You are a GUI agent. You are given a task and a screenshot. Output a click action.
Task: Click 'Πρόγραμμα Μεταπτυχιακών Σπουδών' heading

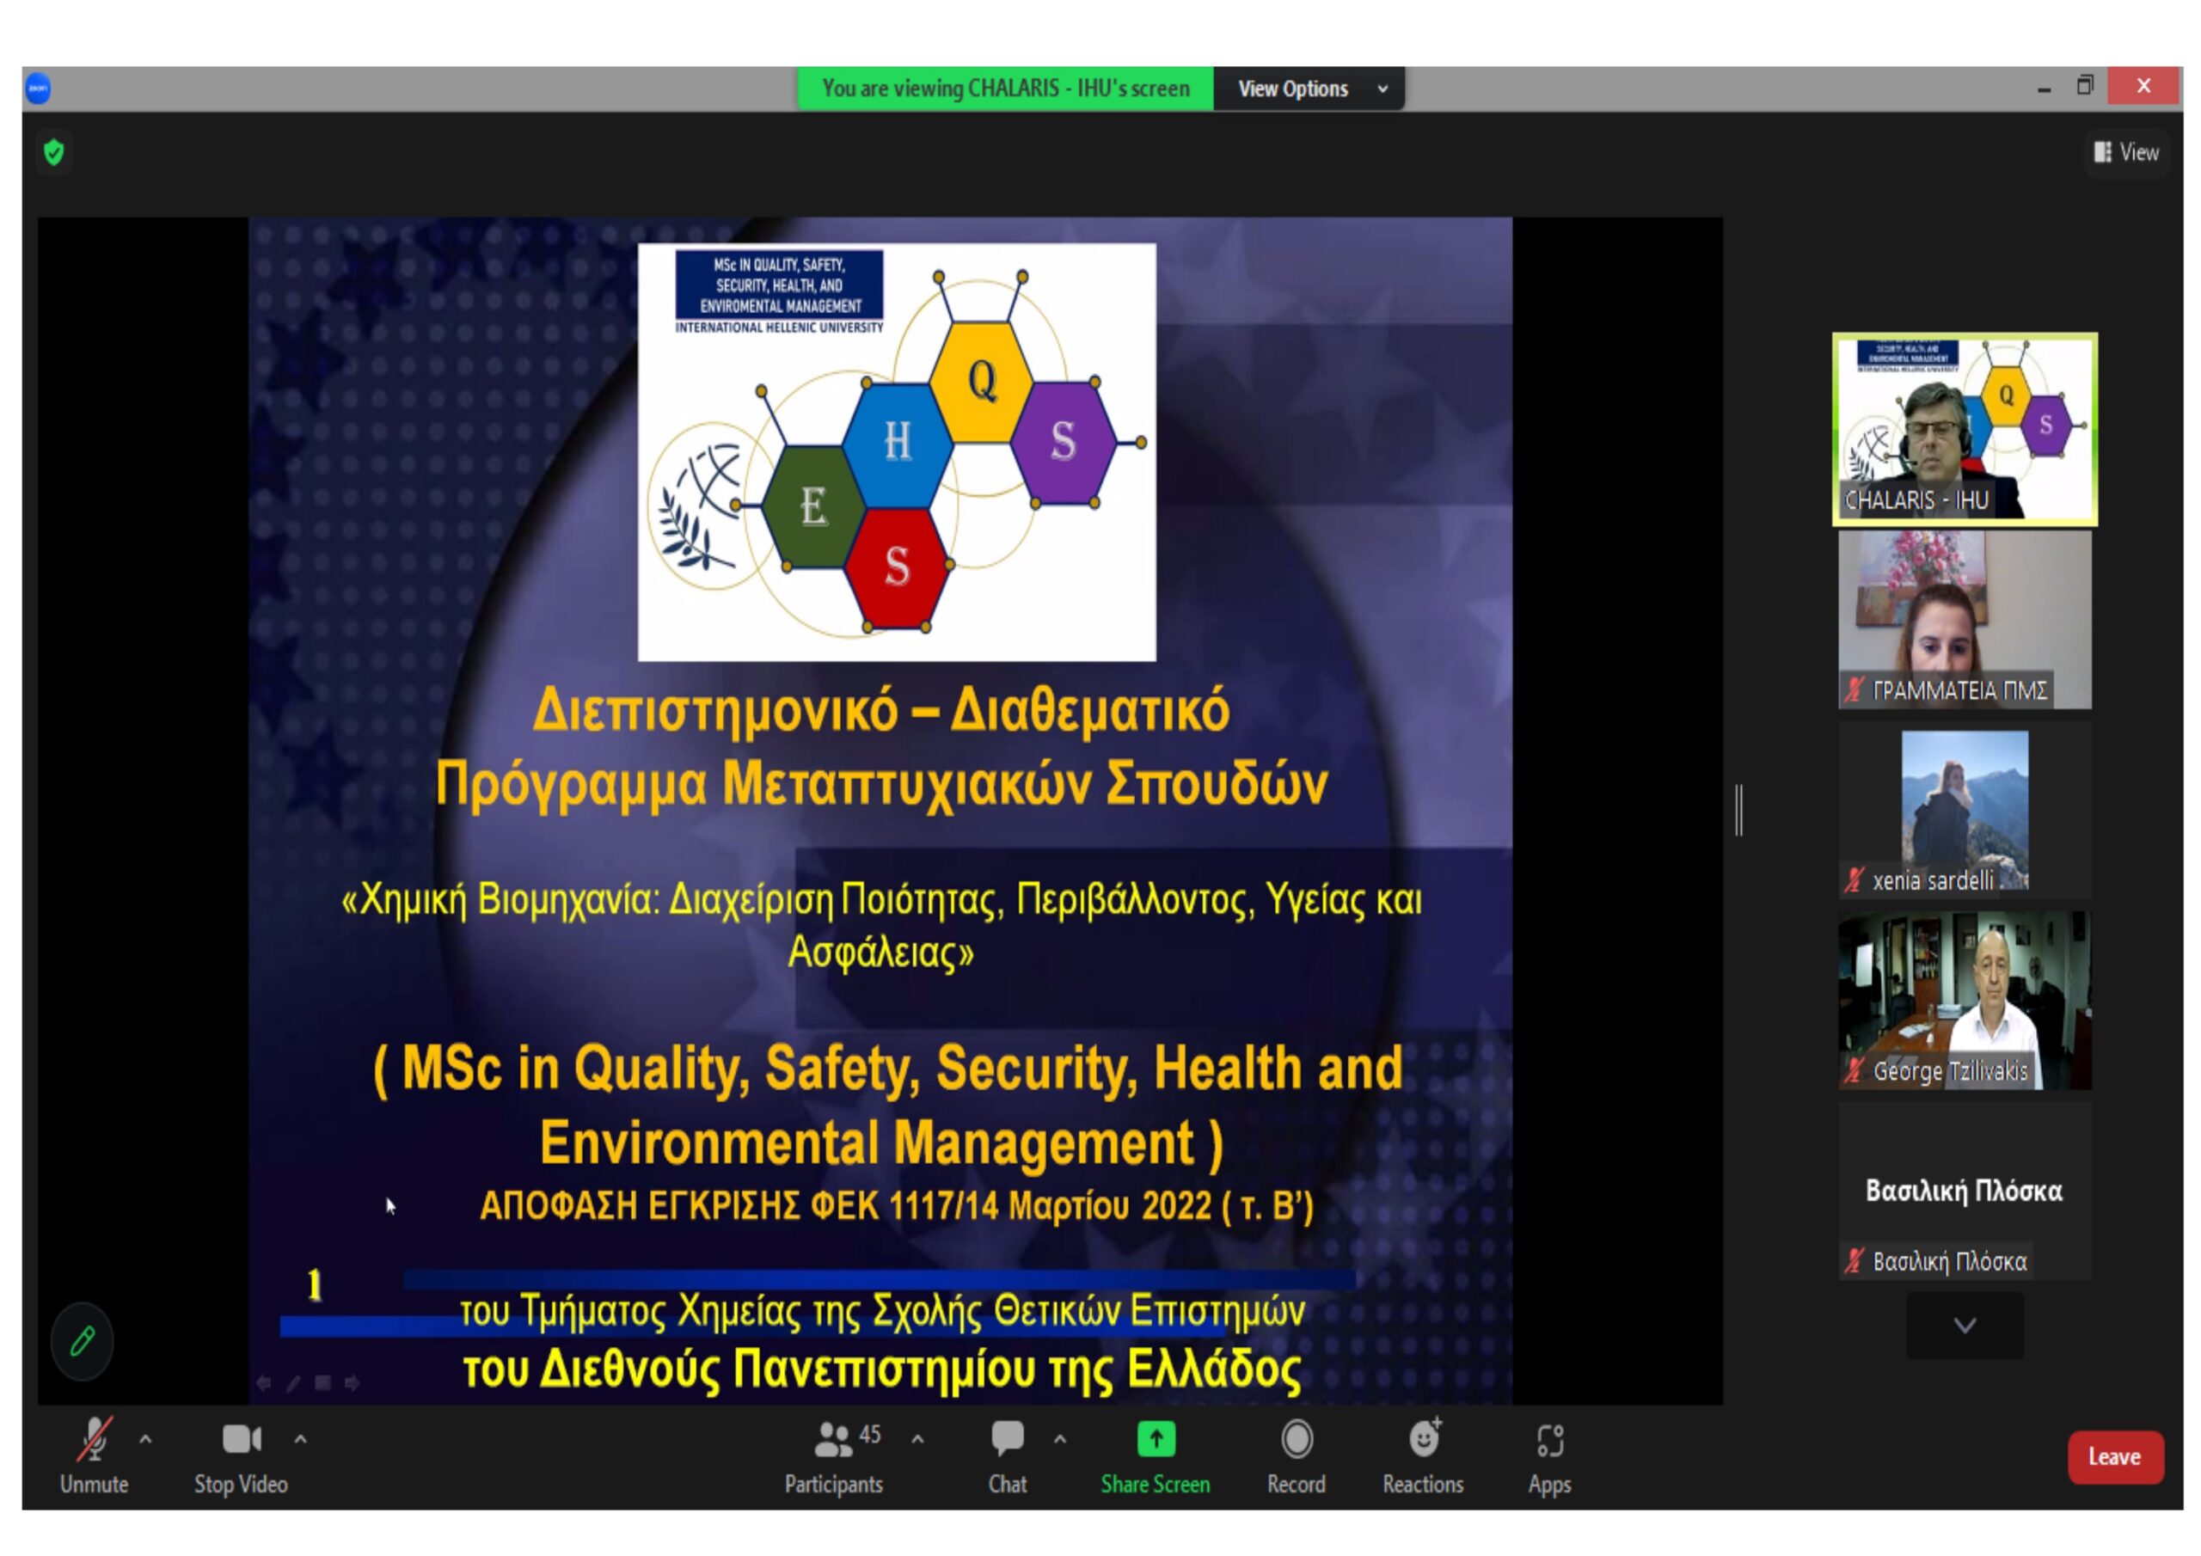click(882, 783)
